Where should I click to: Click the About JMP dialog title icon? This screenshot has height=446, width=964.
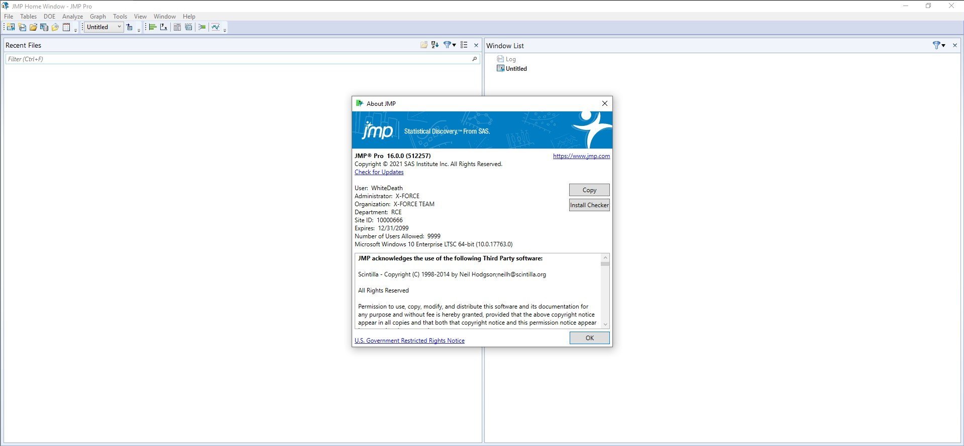(x=359, y=103)
